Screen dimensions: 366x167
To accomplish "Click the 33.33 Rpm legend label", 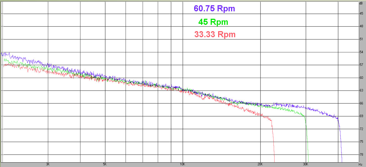I will point(215,35).
